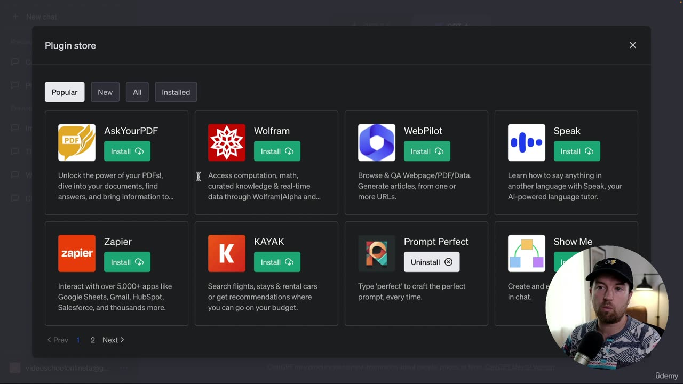
Task: Install the Zapier plugin
Action: [127, 262]
